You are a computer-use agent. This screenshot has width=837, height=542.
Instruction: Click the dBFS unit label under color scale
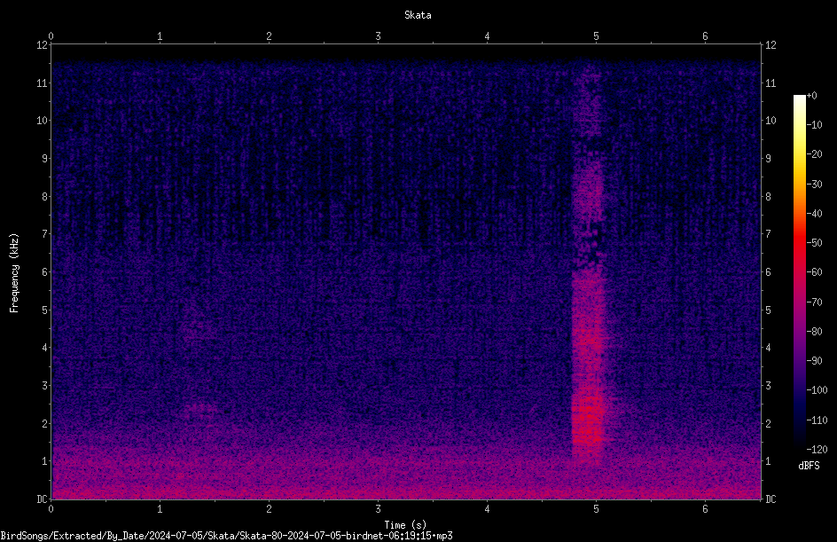(x=809, y=466)
